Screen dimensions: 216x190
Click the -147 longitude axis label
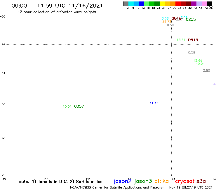pyautogui.click(x=45, y=179)
